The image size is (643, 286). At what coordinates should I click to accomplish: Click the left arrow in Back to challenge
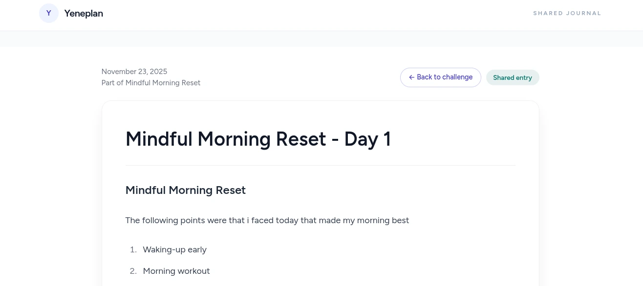411,77
